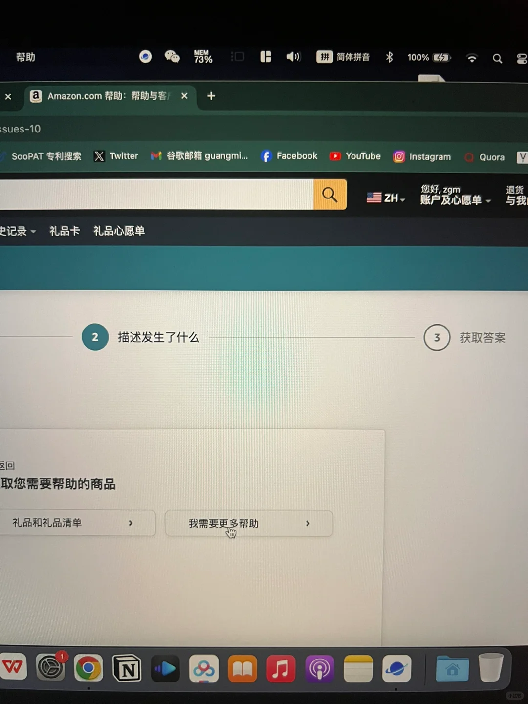Screen dimensions: 528x704
Task: Open a new browser tab with plus
Action: tap(211, 96)
